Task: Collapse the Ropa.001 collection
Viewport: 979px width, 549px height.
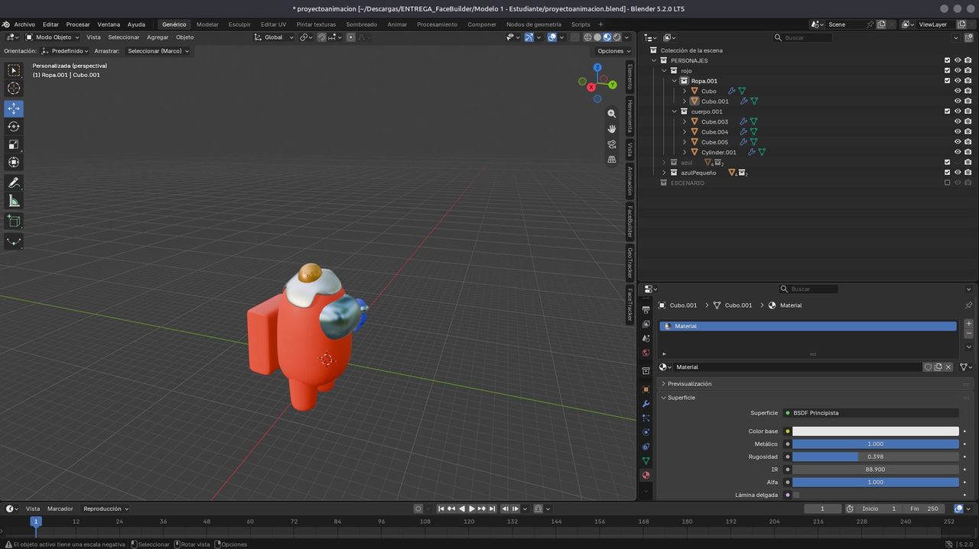Action: point(675,81)
